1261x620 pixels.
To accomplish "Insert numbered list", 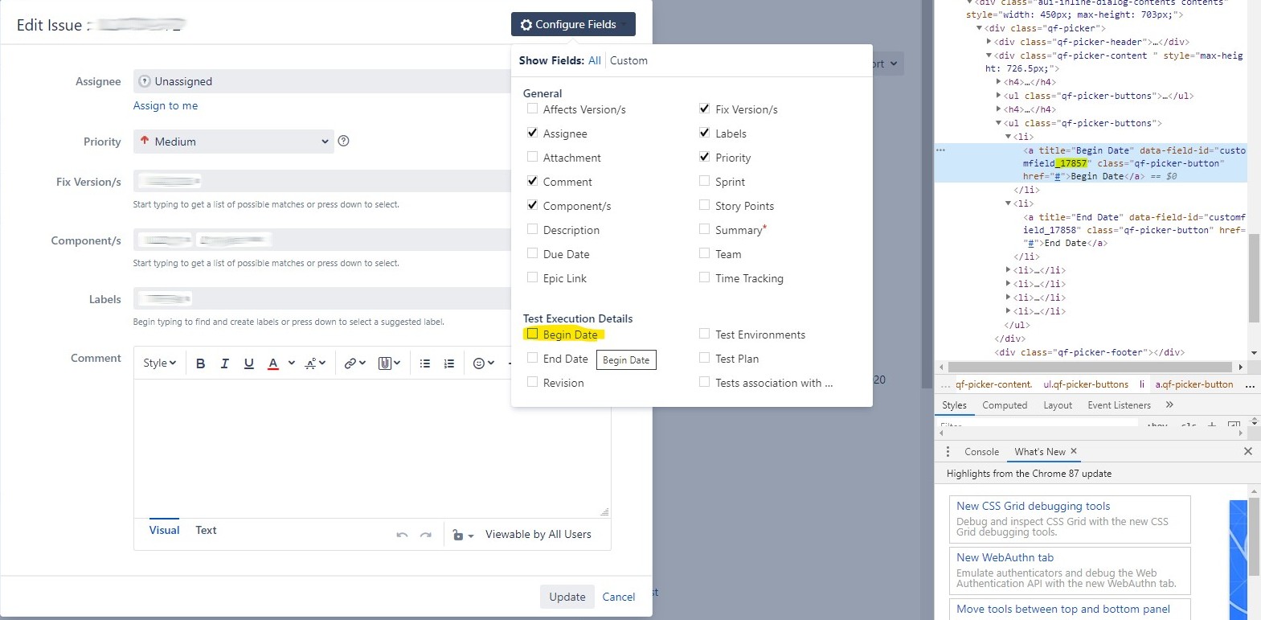I will (x=449, y=363).
